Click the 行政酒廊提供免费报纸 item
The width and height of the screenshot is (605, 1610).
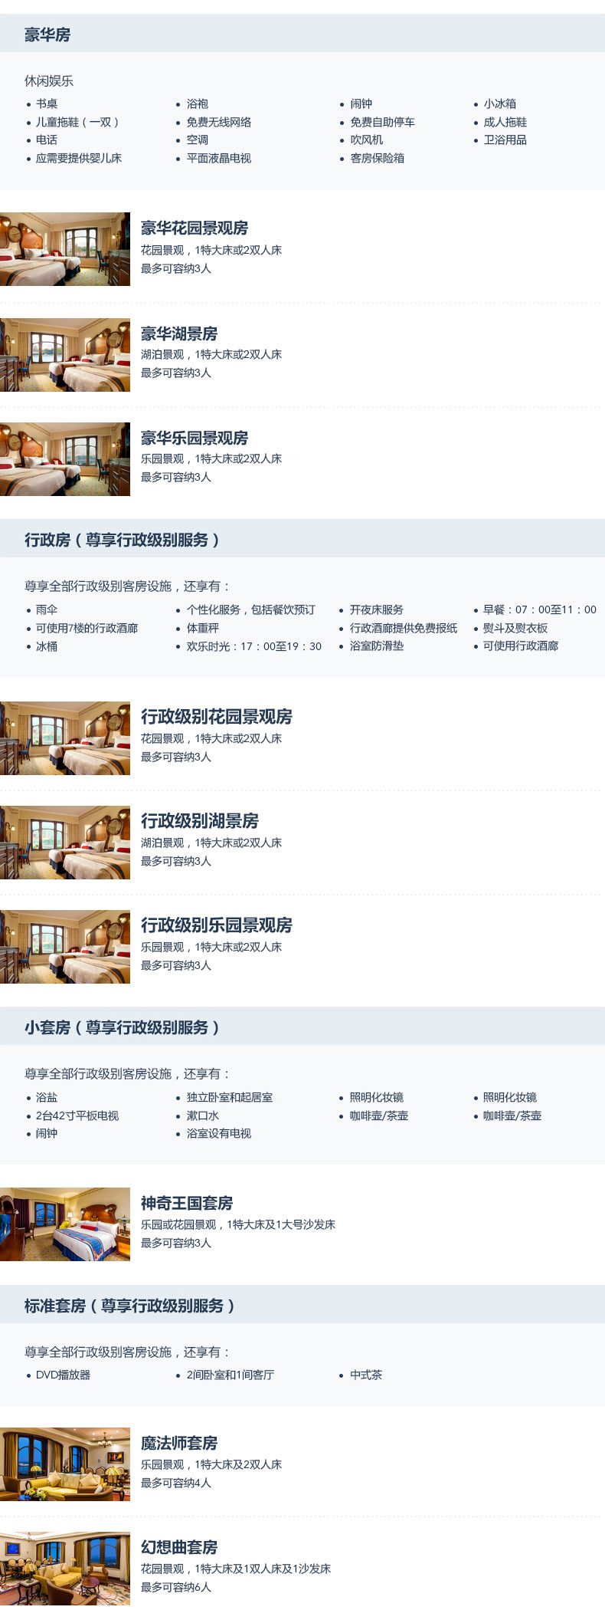click(404, 628)
